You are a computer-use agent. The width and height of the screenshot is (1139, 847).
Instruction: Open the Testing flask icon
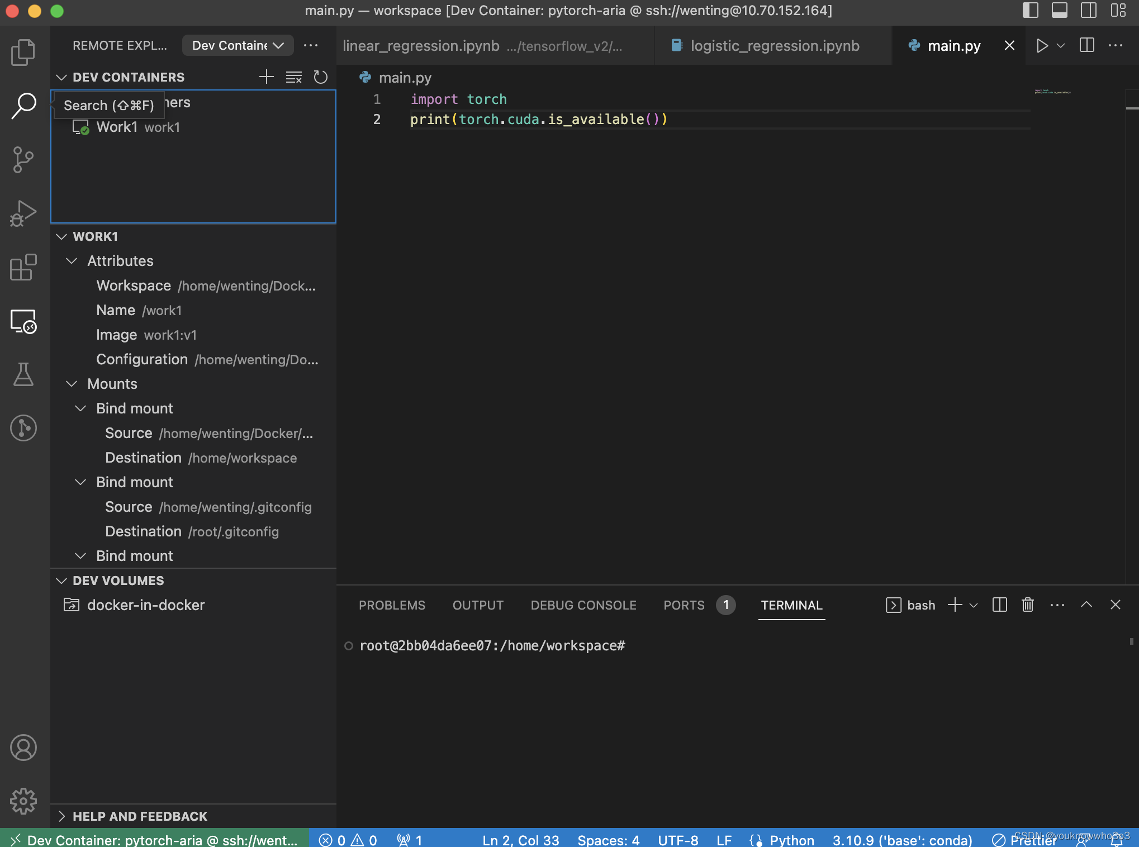23,374
